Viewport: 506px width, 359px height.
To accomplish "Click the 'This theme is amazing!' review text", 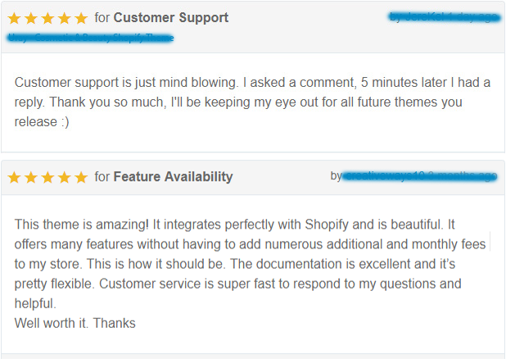I will (82, 225).
